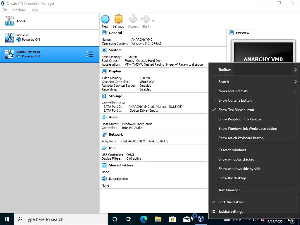Expand the Toolbars submenu
This screenshot has height=225, width=300.
point(254,70)
